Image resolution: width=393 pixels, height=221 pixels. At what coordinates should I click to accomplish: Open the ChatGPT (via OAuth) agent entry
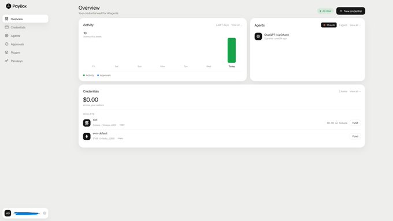307,36
